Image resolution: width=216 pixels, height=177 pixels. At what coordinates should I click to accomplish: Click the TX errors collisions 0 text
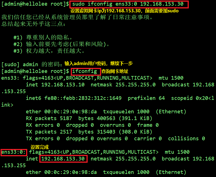pos(187,139)
